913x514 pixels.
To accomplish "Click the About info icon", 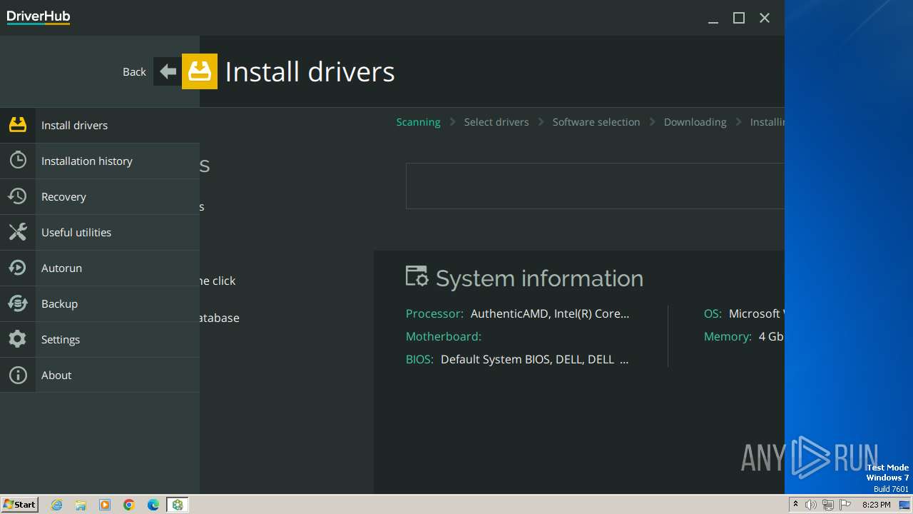I will click(18, 375).
